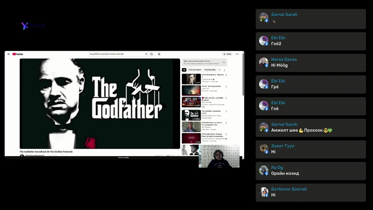Click Sarnai Sarah's Амжилт шөө comment
Image resolution: width=373 pixels, height=210 pixels.
tap(302, 130)
